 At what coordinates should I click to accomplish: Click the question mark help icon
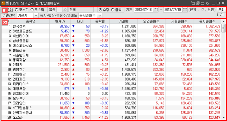[7, 3]
